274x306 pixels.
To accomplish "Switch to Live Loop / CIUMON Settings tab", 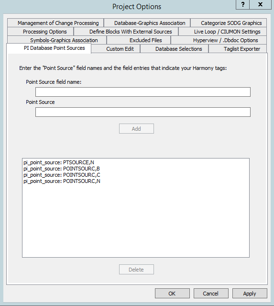I will click(222, 32).
